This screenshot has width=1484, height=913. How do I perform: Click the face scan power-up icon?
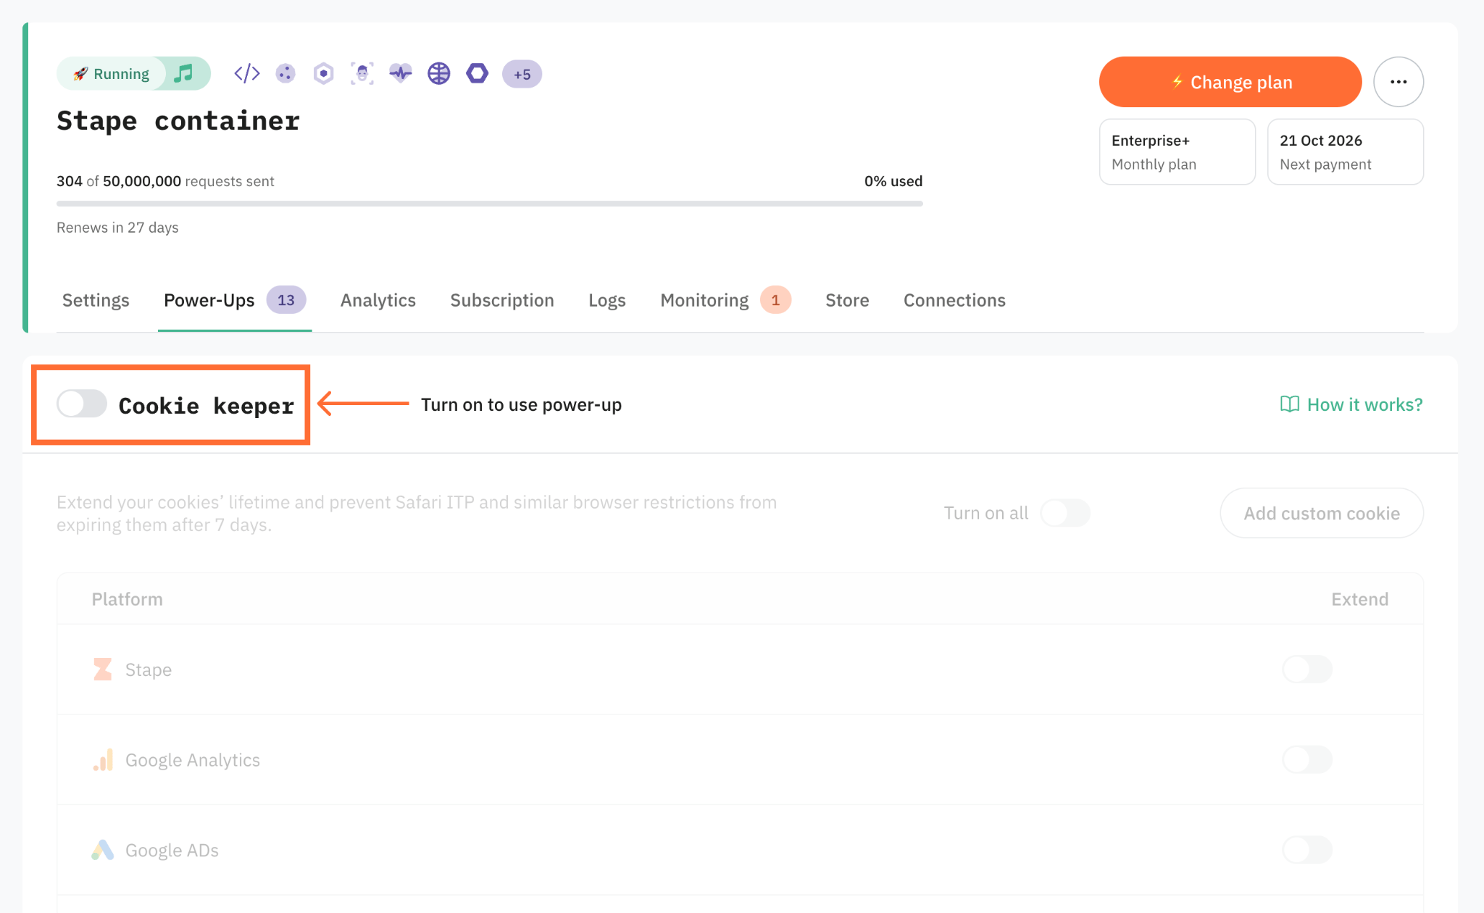[362, 73]
